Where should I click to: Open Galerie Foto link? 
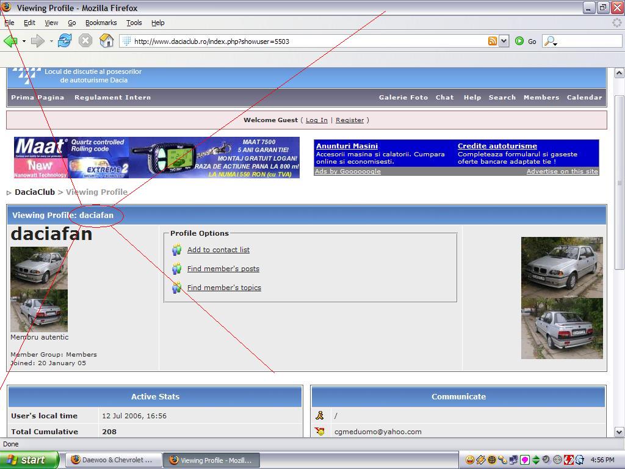pos(403,97)
